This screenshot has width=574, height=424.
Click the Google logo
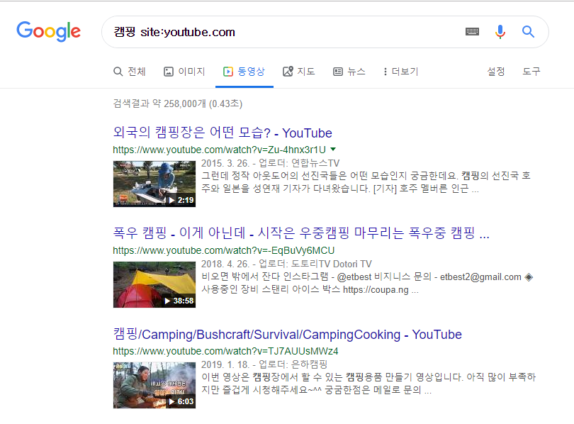tap(48, 31)
